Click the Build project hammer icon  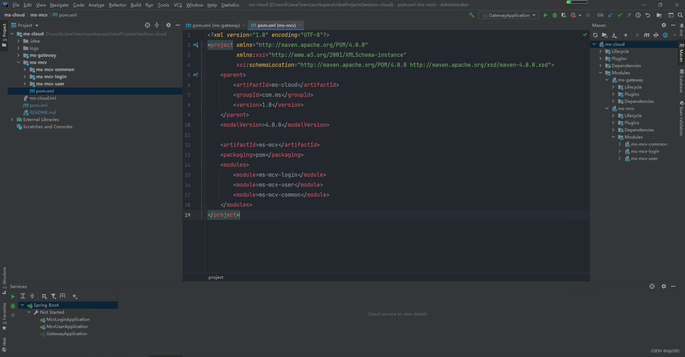click(472, 15)
